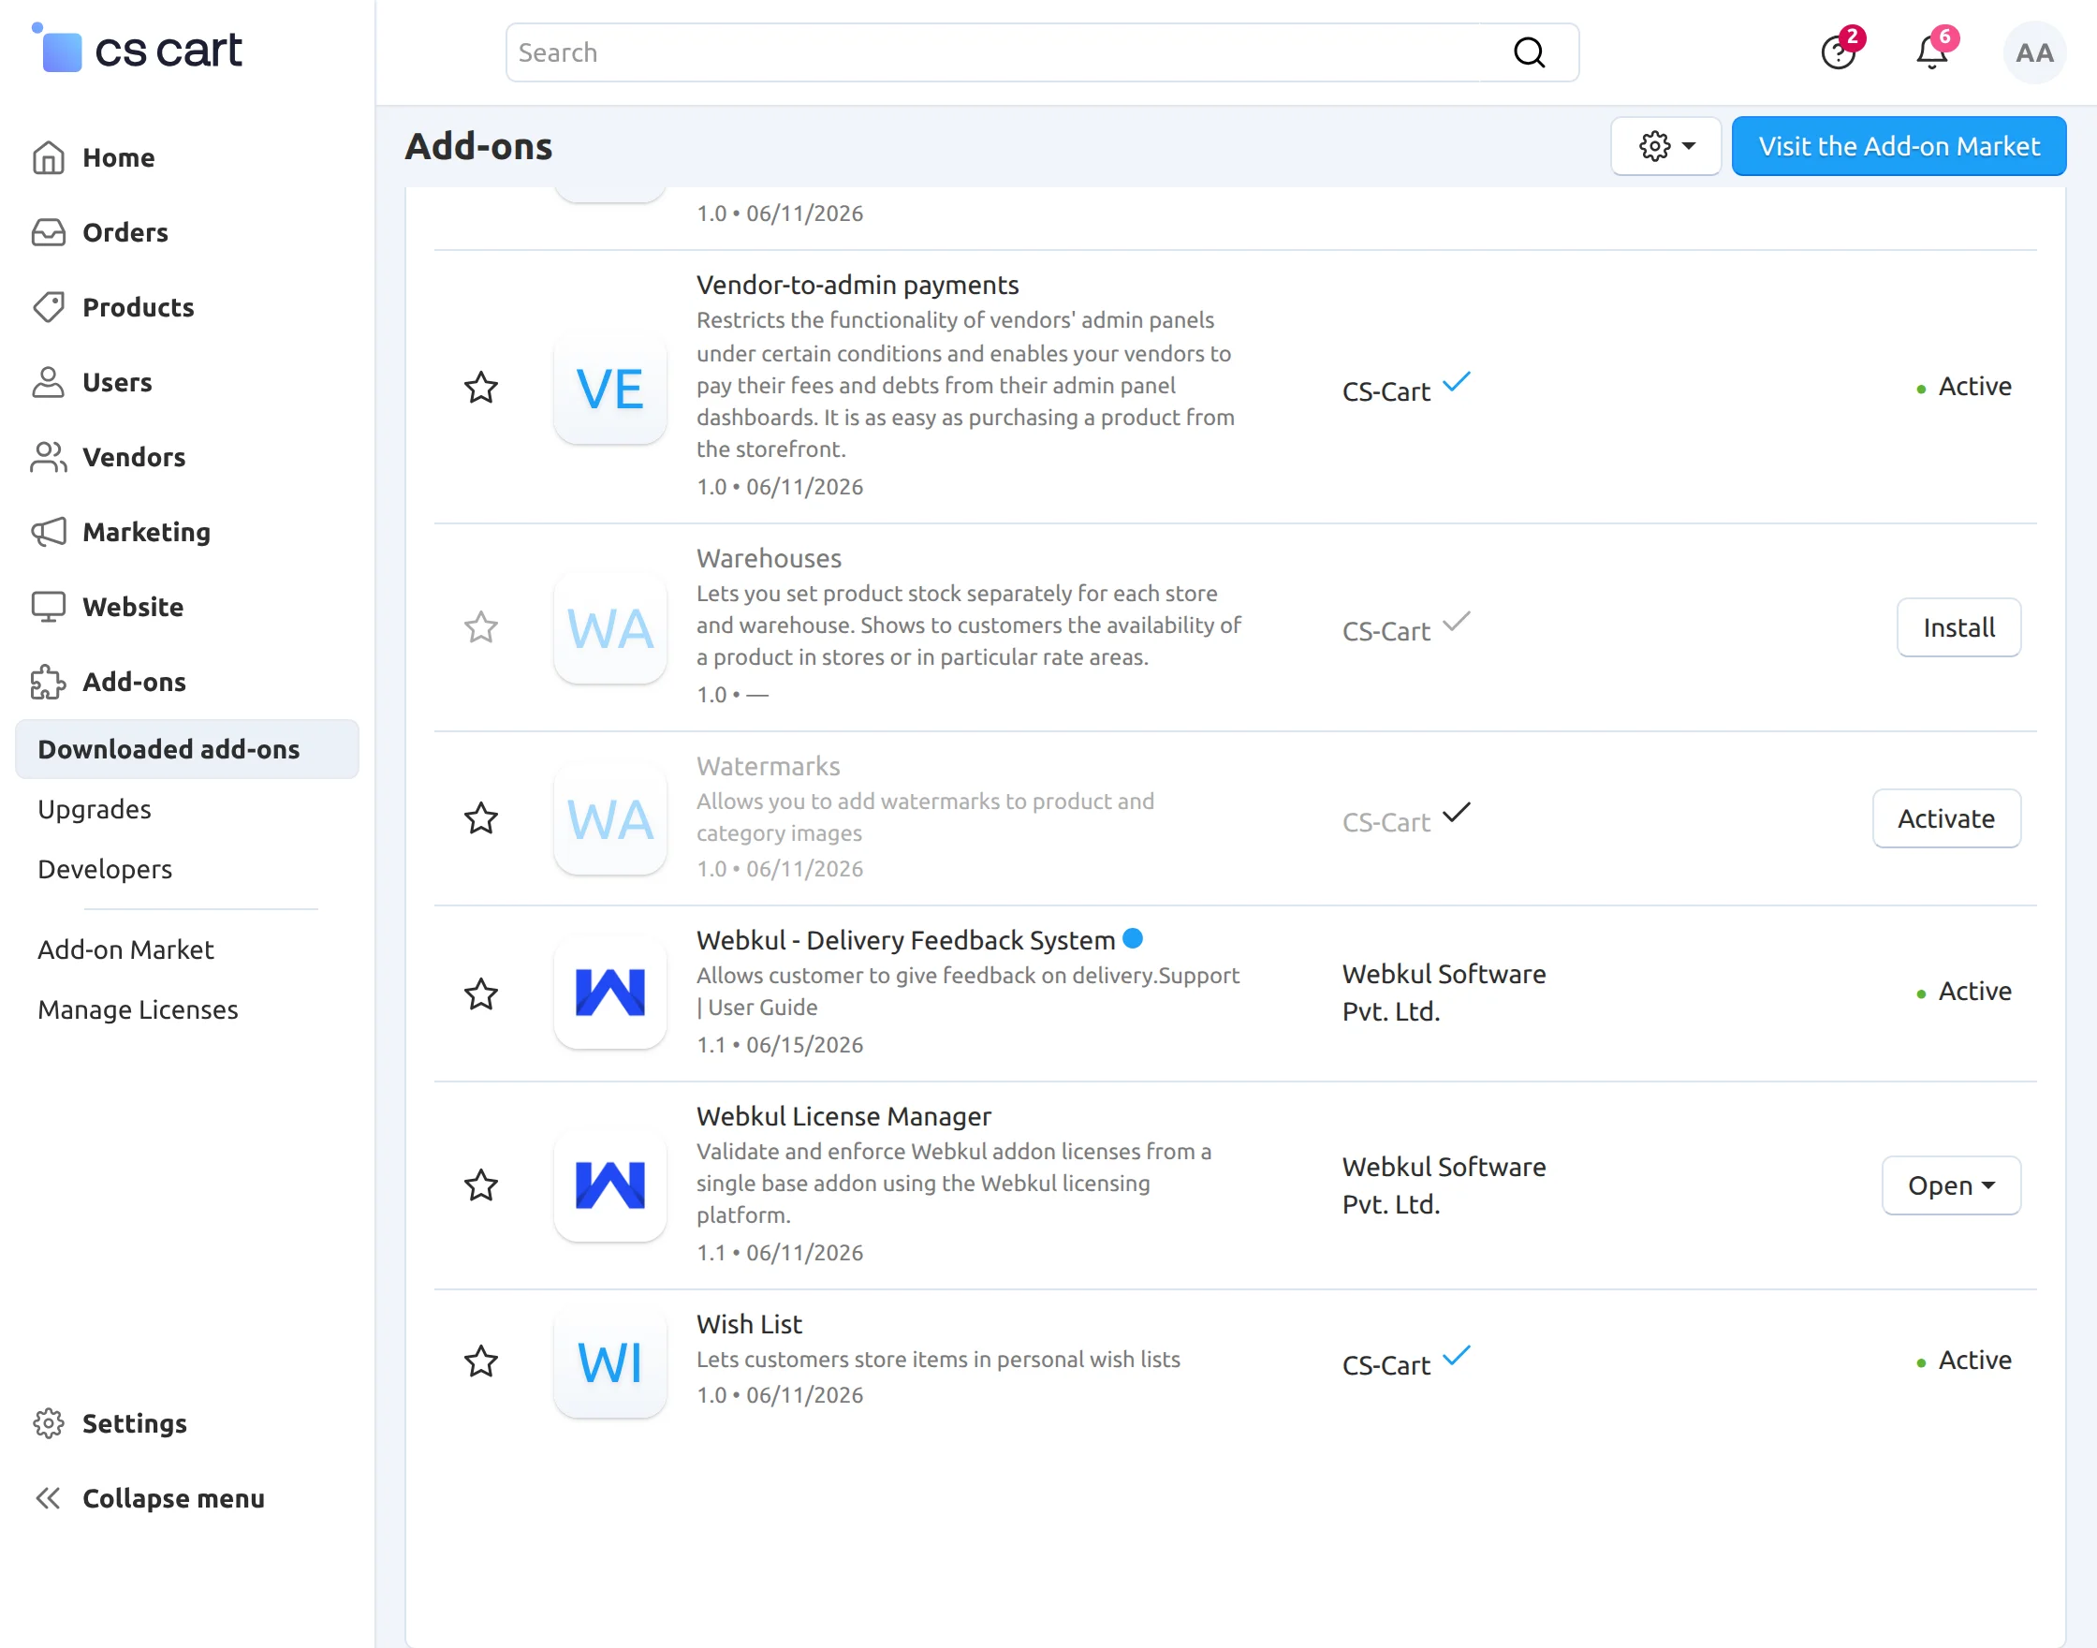Open Manage Licenses link
The image size is (2097, 1648).
click(x=138, y=1009)
